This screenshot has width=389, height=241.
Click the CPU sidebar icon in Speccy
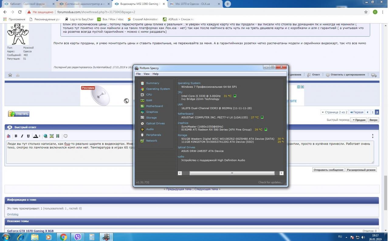coord(142,95)
